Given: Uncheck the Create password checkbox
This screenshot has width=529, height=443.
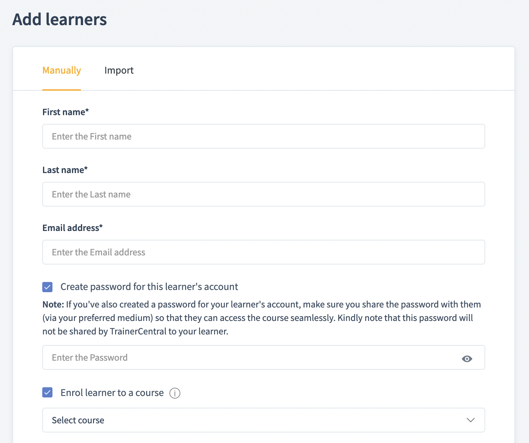Looking at the screenshot, I should pyautogui.click(x=47, y=287).
